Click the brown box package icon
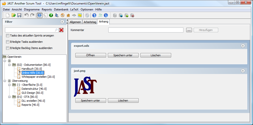The height and width of the screenshot is (125, 253). click(x=68, y=15)
